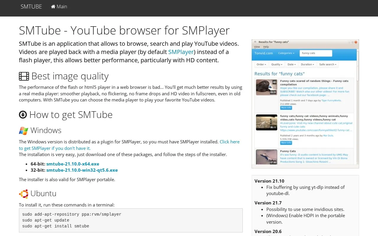Open the Order dropdown

click(x=261, y=64)
